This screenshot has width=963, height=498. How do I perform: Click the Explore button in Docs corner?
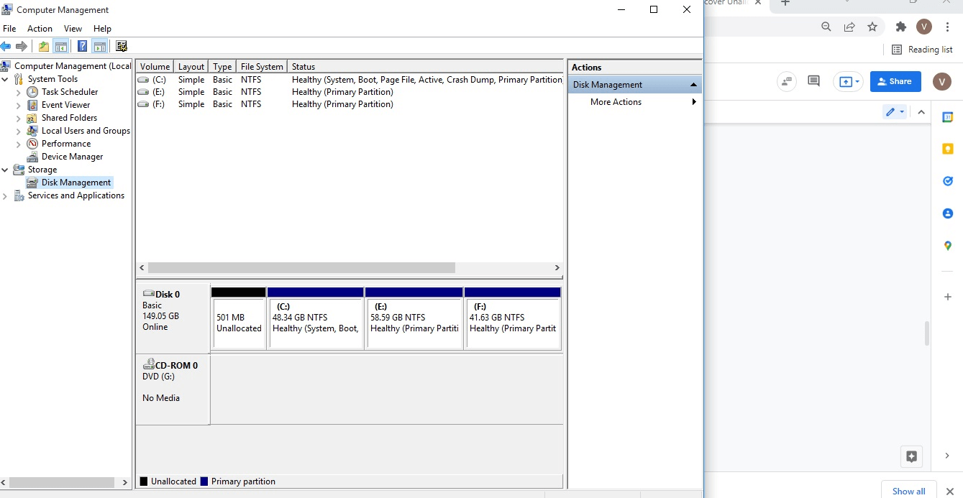click(911, 456)
